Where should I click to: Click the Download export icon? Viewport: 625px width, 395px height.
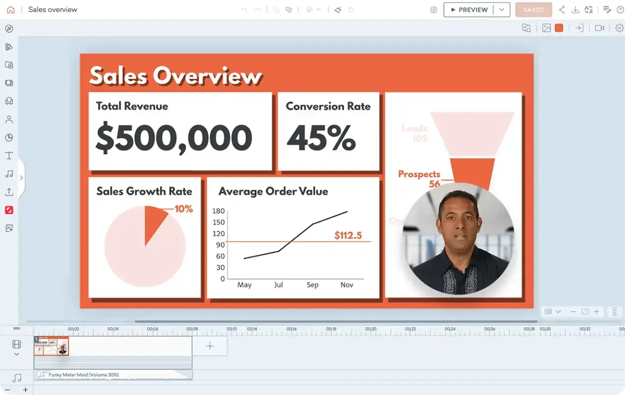point(575,10)
